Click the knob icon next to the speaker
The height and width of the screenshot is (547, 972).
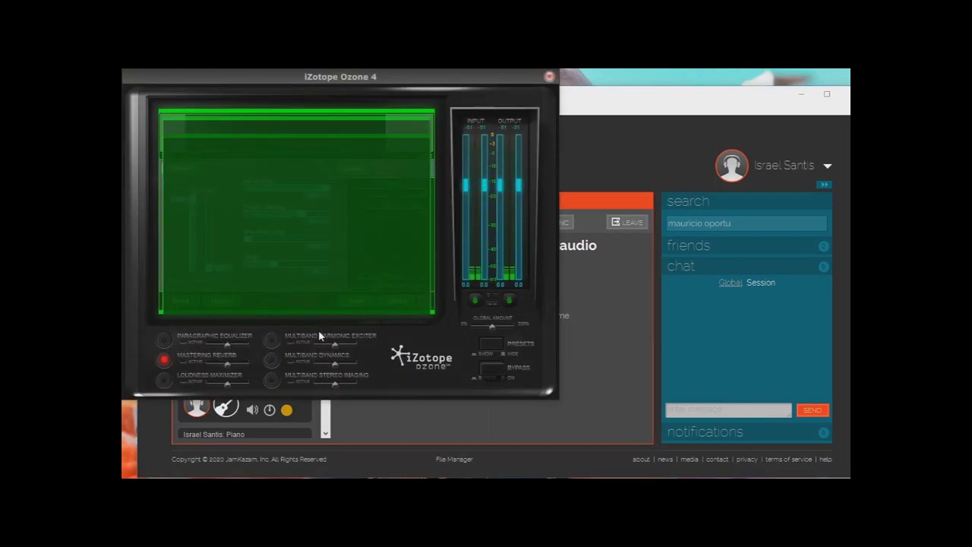(x=270, y=410)
